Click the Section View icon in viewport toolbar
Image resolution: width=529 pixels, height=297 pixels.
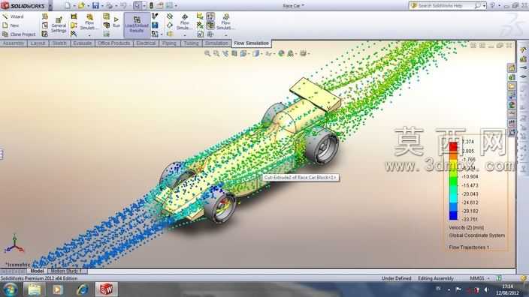point(234,53)
